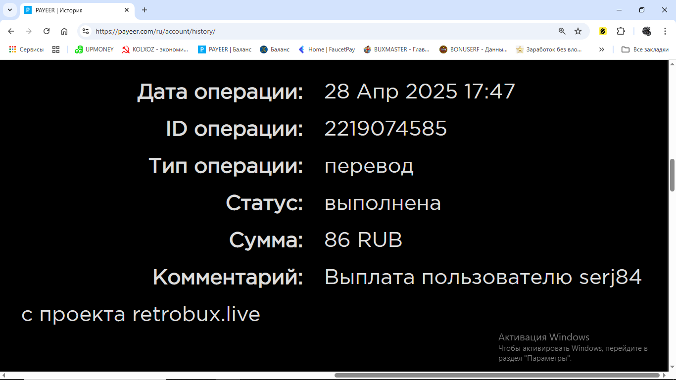
Task: Open the BUXMASTER bookmark
Action: (x=396, y=49)
